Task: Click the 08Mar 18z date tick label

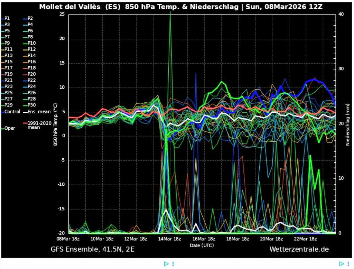Action: click(68, 239)
